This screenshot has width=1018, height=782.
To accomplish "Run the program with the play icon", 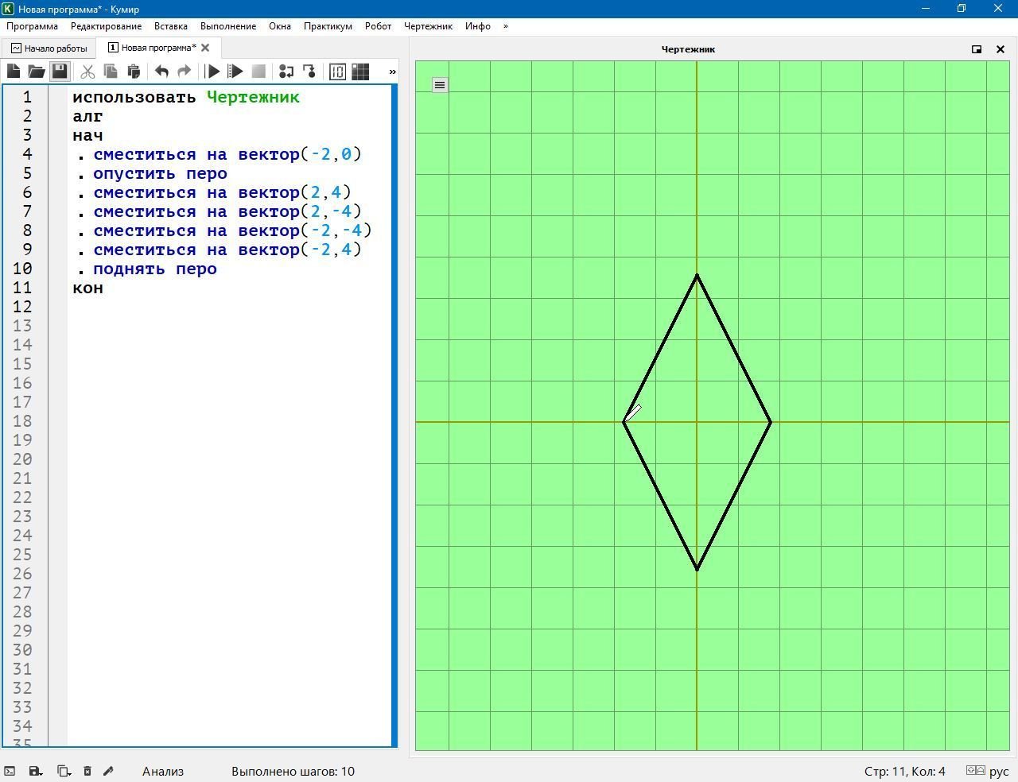I will pyautogui.click(x=212, y=72).
